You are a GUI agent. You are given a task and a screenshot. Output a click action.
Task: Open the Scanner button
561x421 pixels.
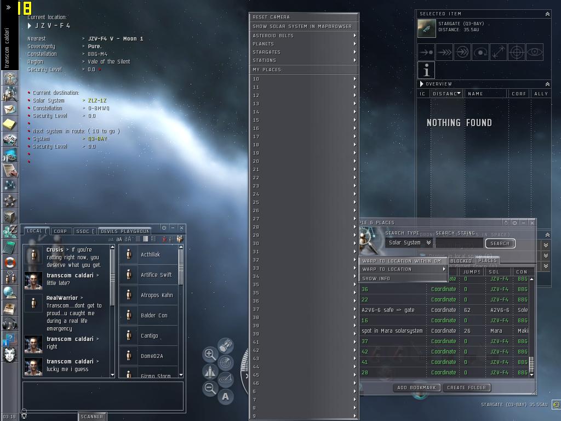tap(92, 417)
